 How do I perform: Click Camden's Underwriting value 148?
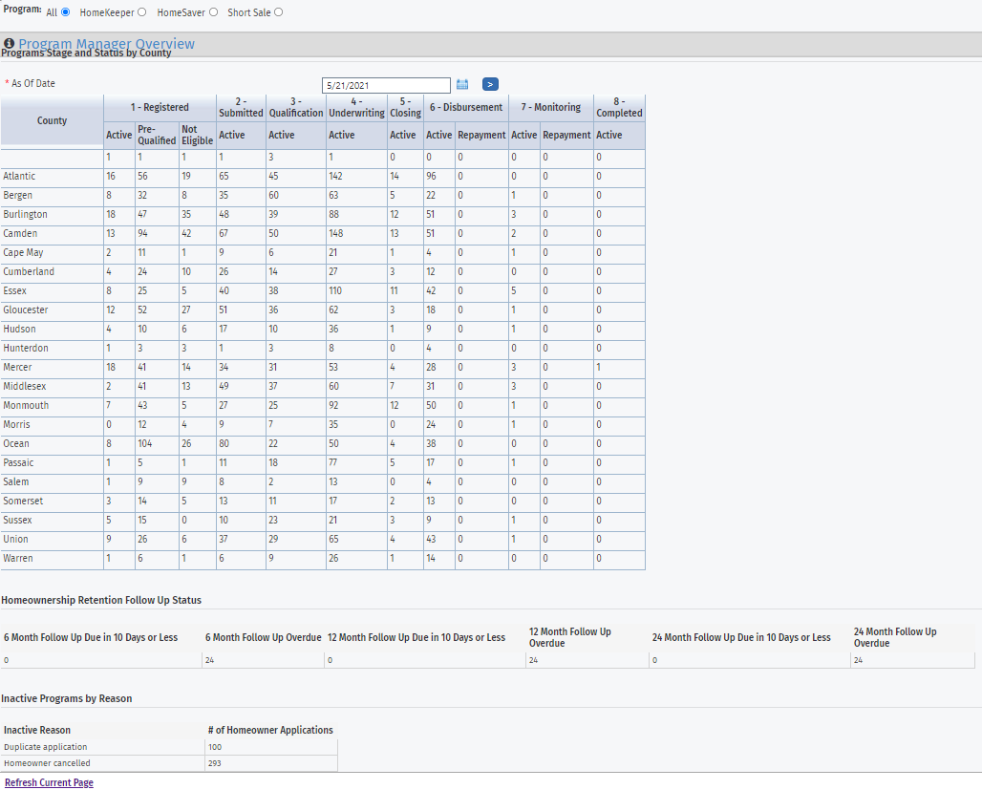[336, 234]
